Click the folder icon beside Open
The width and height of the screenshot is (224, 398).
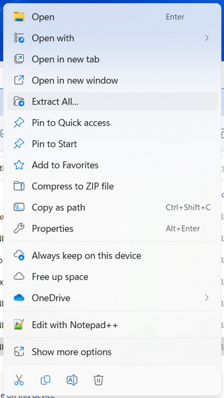point(19,17)
